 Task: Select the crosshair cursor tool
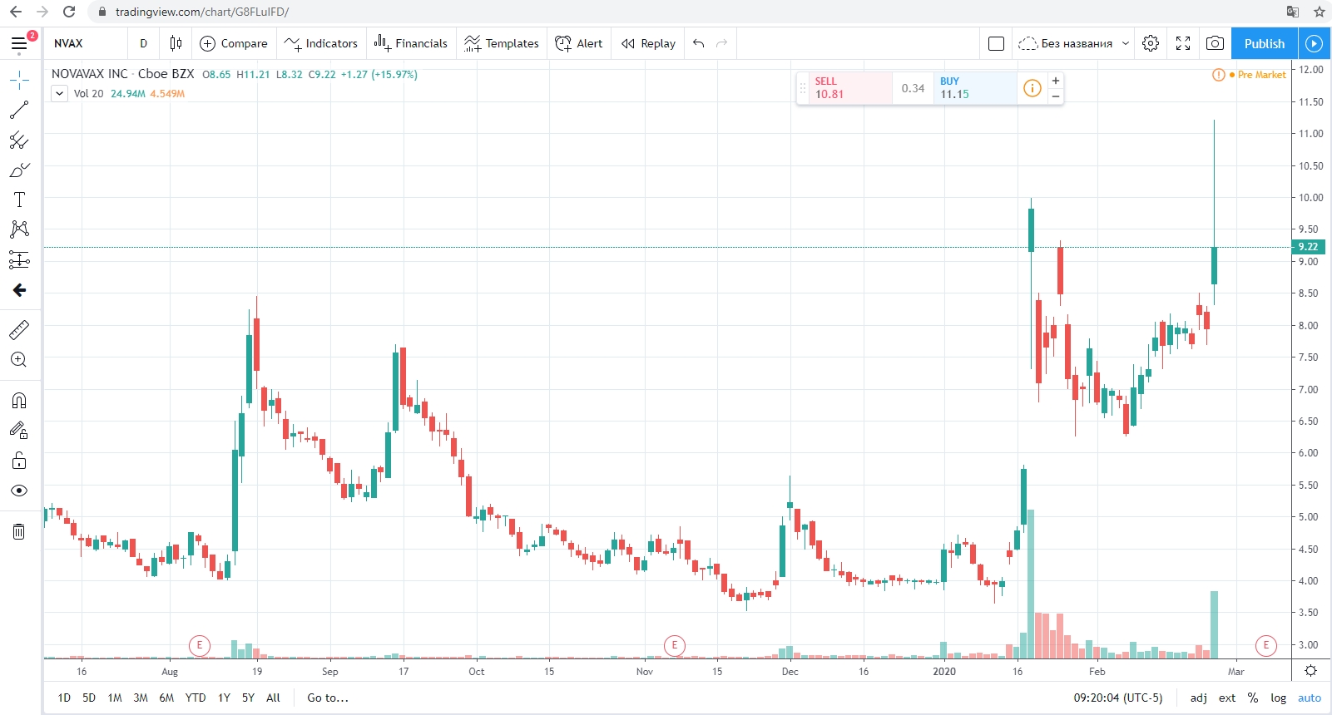[19, 80]
